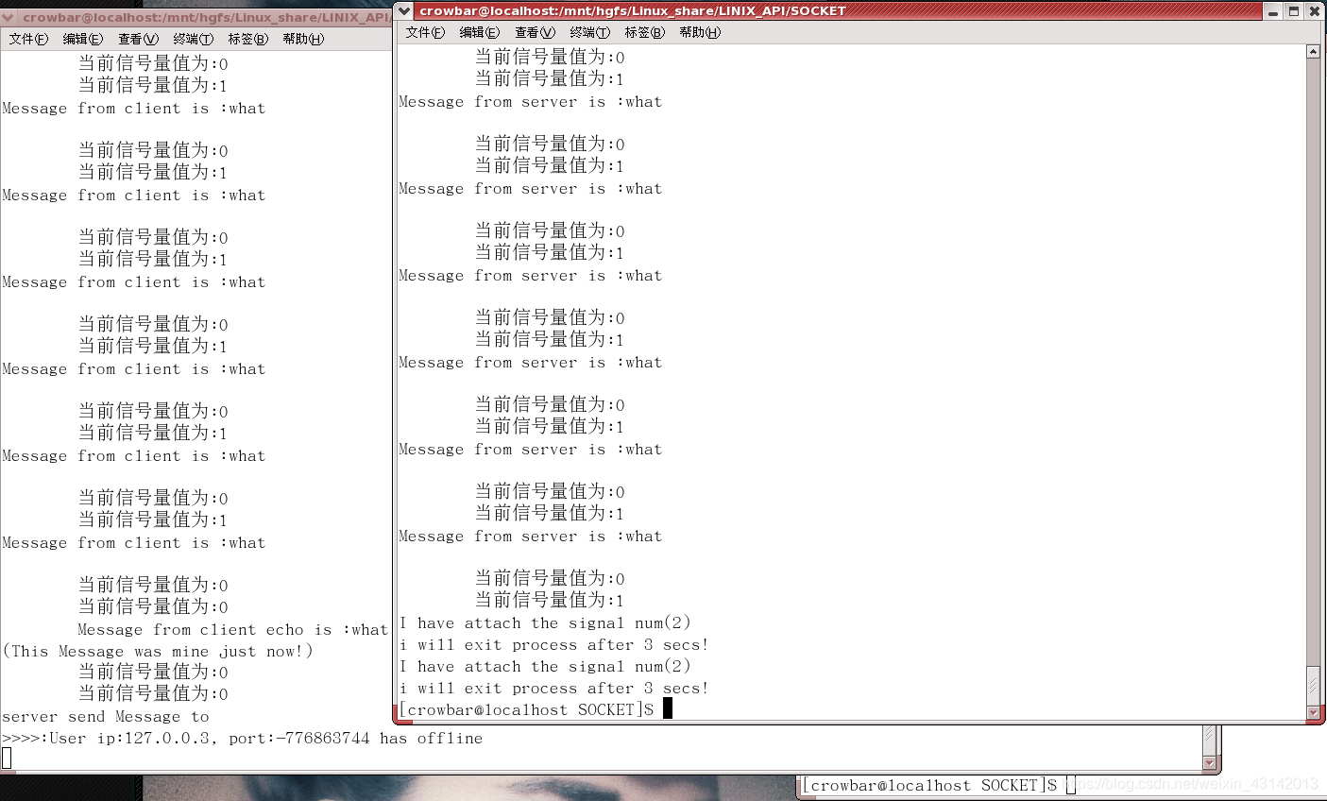Open 终端(T) menu in left background terminal
Image resolution: width=1327 pixels, height=801 pixels.
[194, 39]
